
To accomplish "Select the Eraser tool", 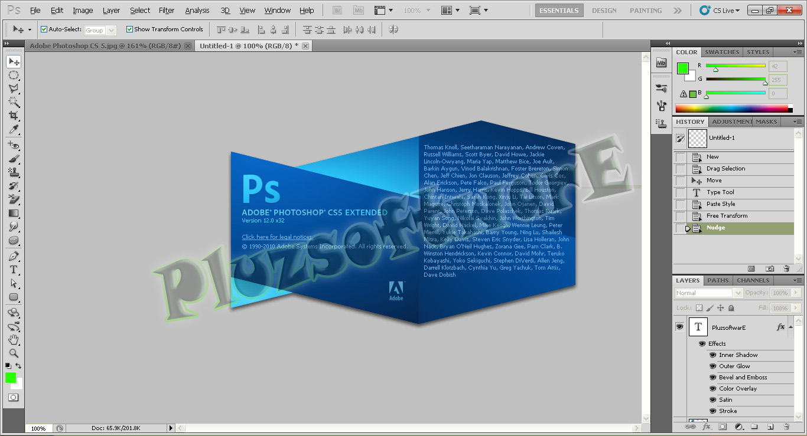I will pyautogui.click(x=14, y=199).
